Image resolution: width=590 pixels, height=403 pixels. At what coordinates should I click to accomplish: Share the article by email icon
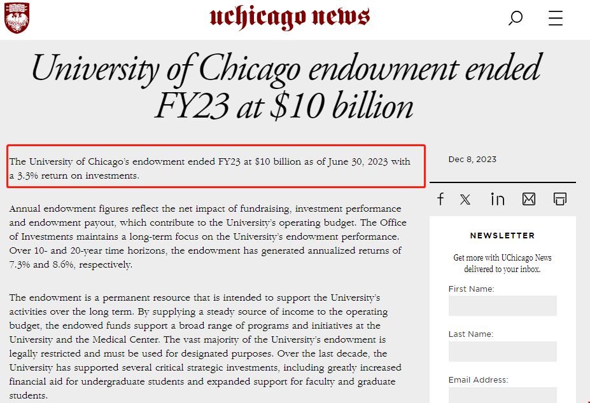(x=529, y=199)
